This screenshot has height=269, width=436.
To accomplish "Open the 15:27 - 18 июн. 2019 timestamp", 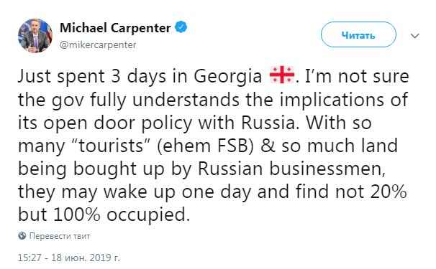I will click(x=69, y=258).
